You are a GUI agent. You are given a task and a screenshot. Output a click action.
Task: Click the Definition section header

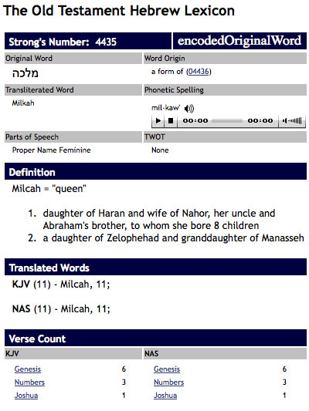click(156, 171)
